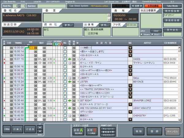Click the 放送注意事項 notes field
The width and height of the screenshot is (184, 138).
coord(151,21)
